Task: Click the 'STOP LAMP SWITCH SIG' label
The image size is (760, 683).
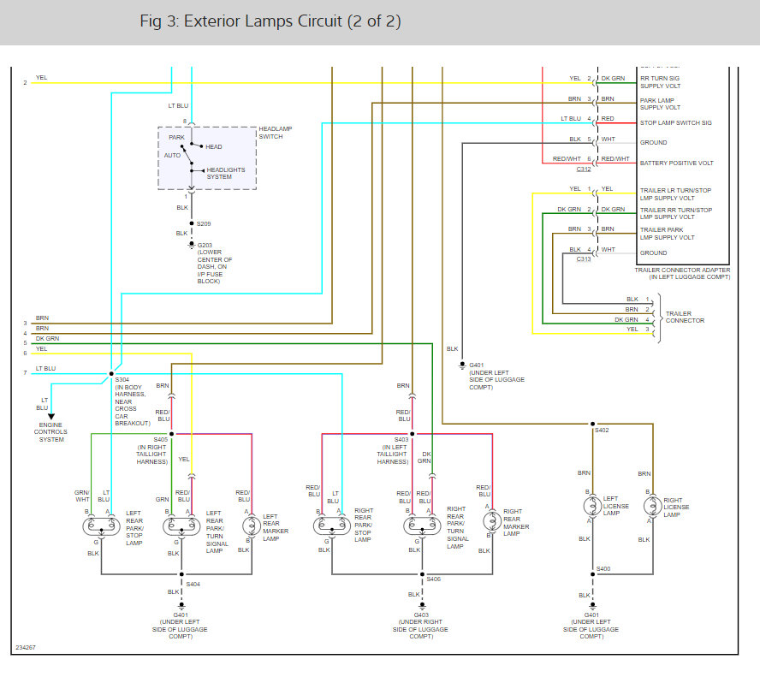Action: 675,123
